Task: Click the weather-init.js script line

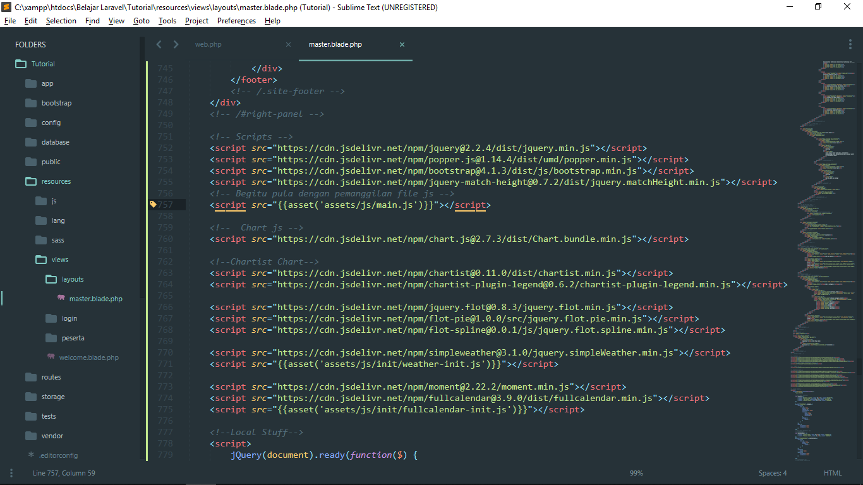Action: (x=384, y=364)
